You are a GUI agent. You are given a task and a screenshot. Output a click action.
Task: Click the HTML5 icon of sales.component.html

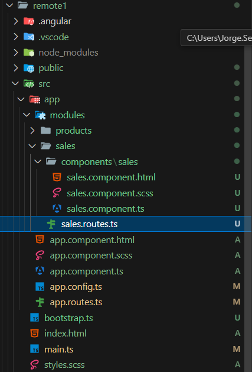tap(57, 177)
